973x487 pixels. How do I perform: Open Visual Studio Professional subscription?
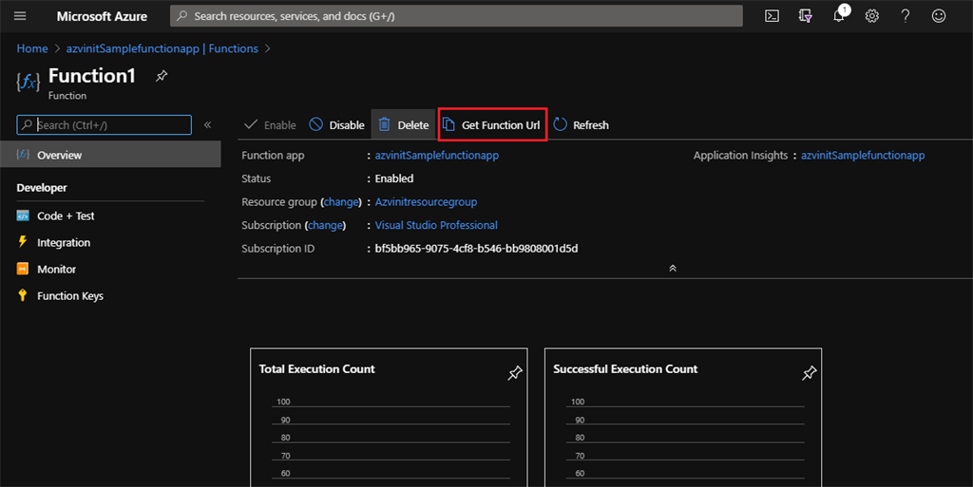click(436, 226)
